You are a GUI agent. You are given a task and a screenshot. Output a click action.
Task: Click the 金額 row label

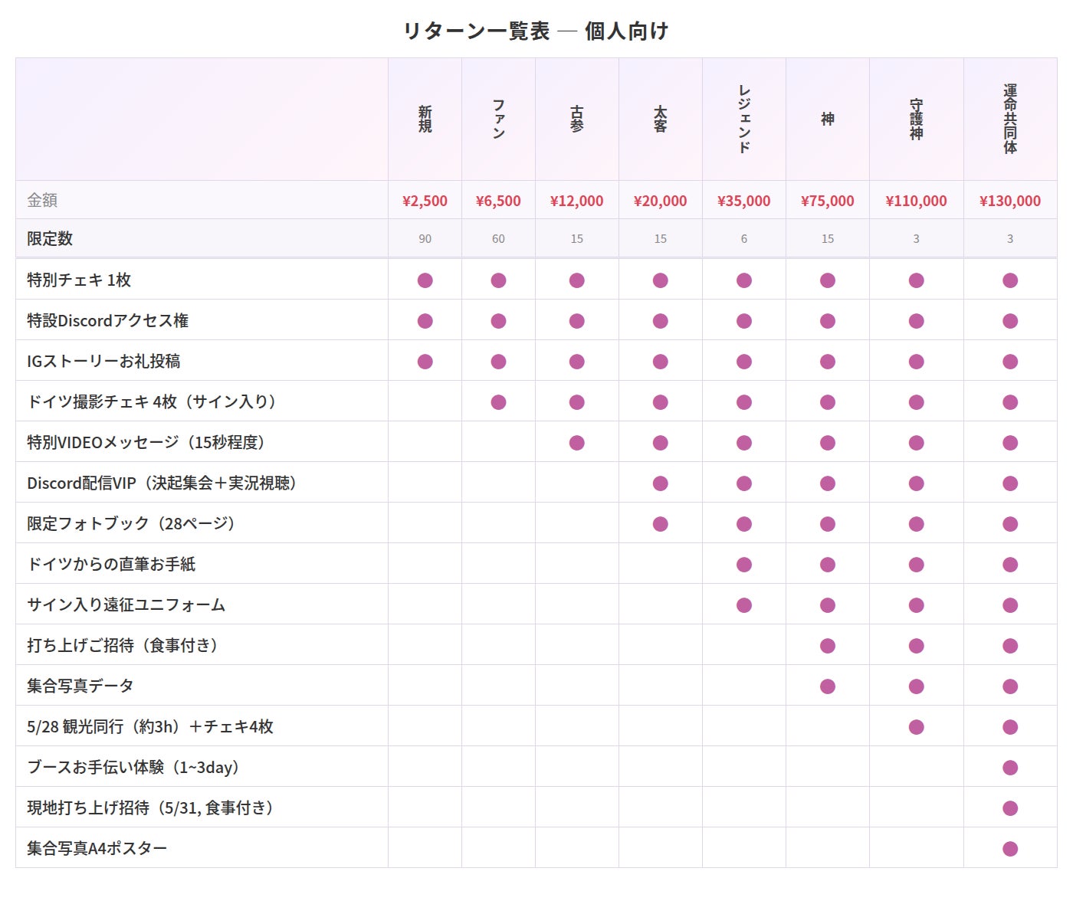[x=42, y=200]
